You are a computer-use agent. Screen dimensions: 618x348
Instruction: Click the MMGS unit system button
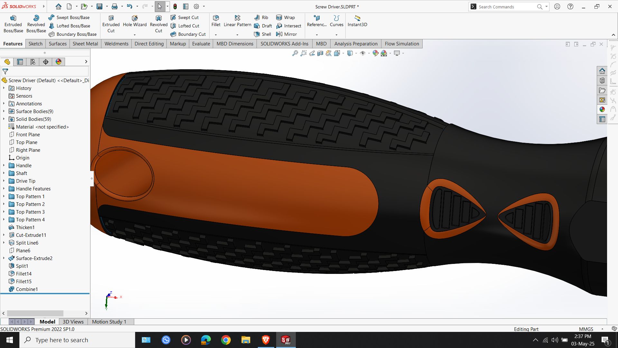point(586,329)
